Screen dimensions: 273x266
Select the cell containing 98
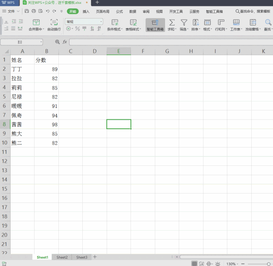coord(46,124)
